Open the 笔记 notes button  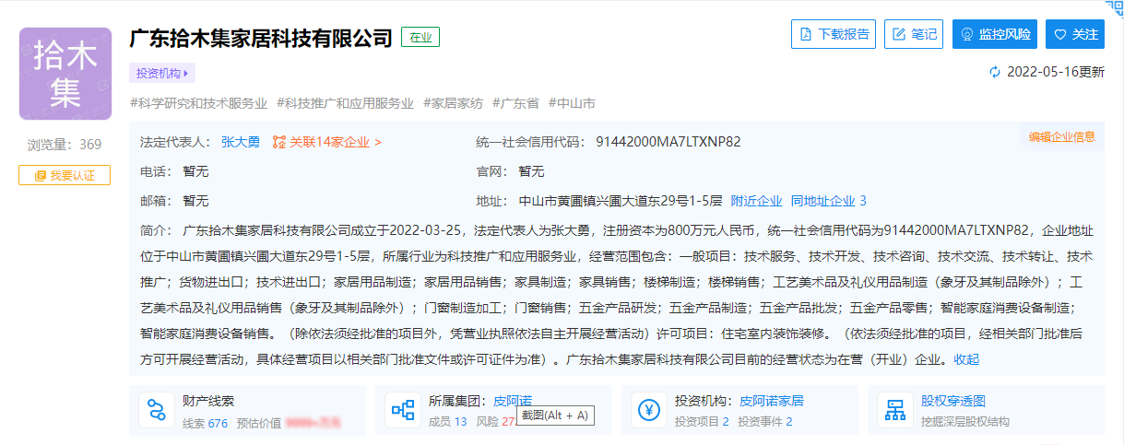[x=913, y=34]
